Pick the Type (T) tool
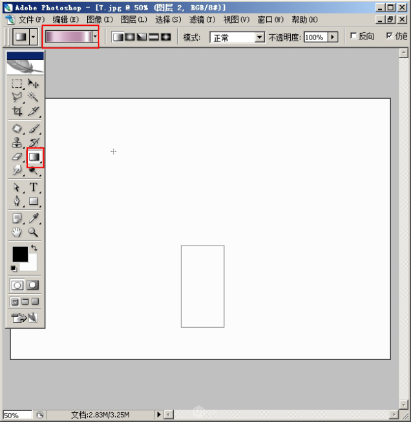Viewport: 411px width, 422px height. pos(34,187)
